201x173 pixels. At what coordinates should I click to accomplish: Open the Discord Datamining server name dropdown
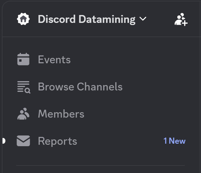[x=87, y=19]
